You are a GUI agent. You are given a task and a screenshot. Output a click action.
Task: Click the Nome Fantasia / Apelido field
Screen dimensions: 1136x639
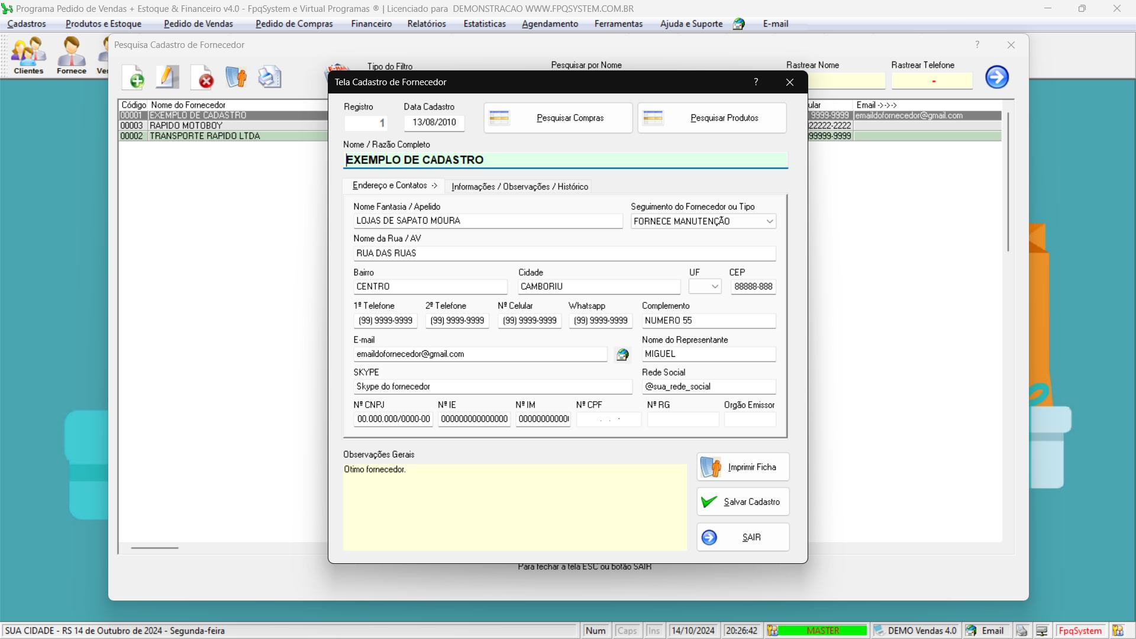(x=488, y=221)
